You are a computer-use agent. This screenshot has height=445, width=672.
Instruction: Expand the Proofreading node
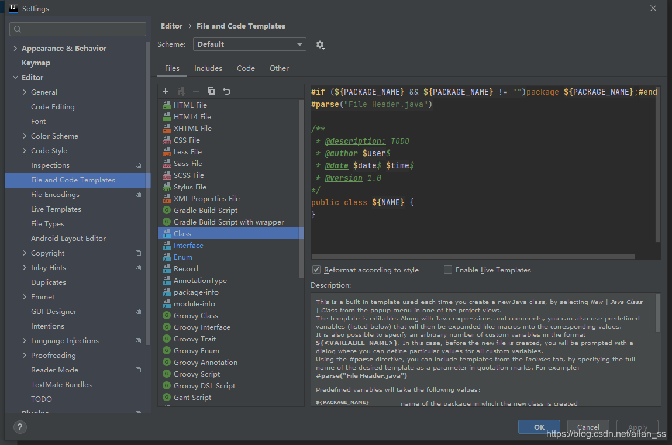tap(25, 355)
